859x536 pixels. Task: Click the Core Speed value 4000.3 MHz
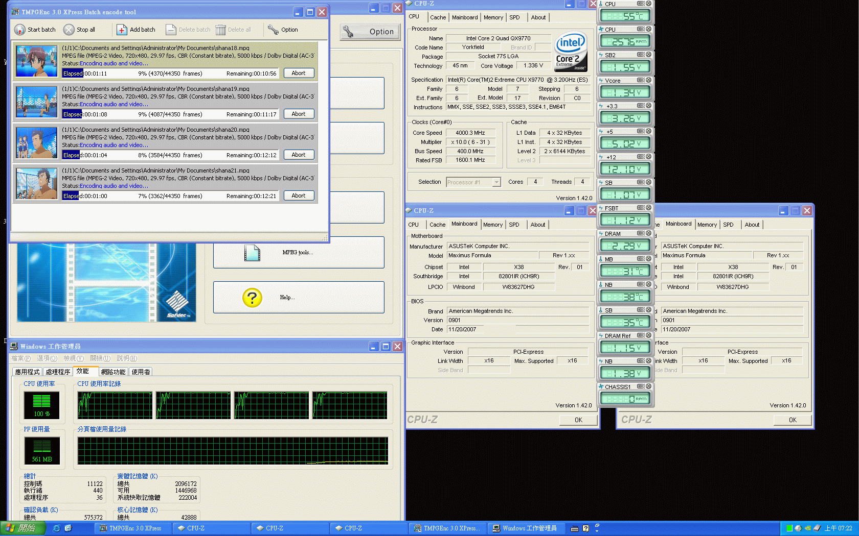470,133
